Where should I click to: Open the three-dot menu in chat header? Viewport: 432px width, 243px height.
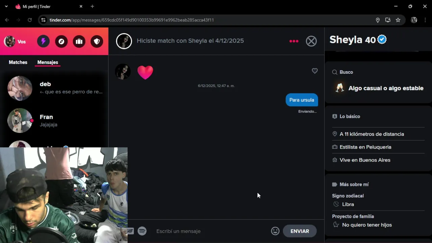coord(294,41)
